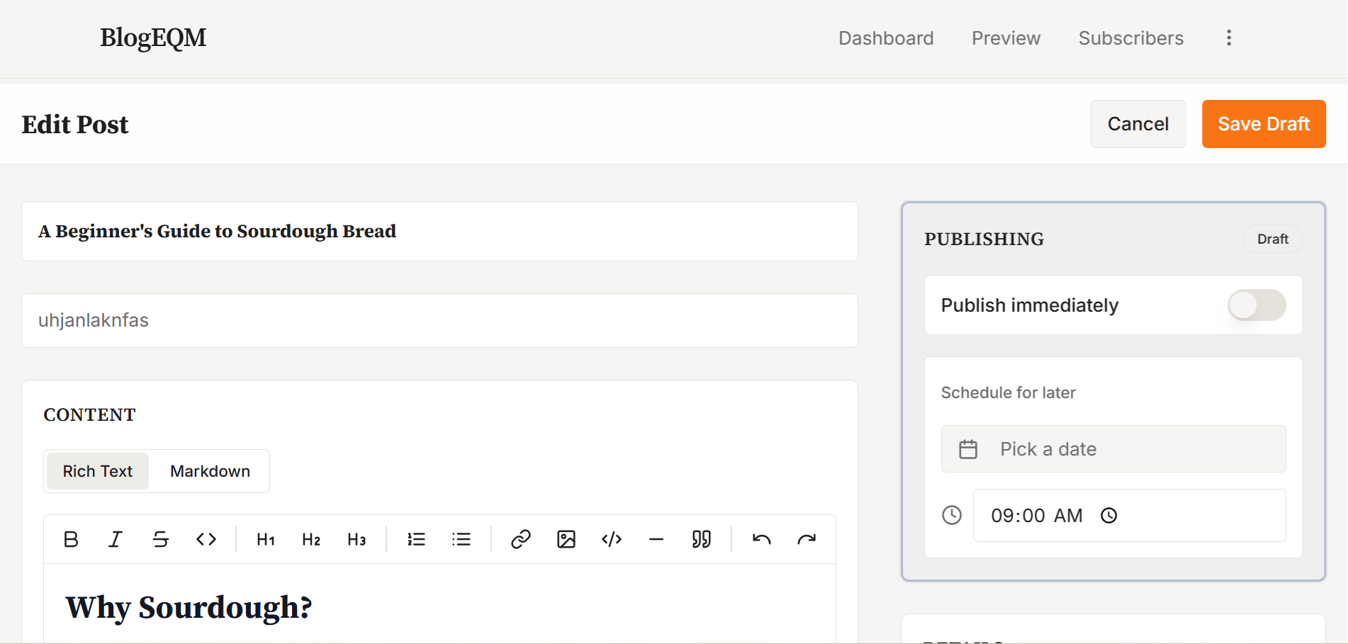Insert inline code with angle-brackets icon
1348x644 pixels.
click(206, 539)
